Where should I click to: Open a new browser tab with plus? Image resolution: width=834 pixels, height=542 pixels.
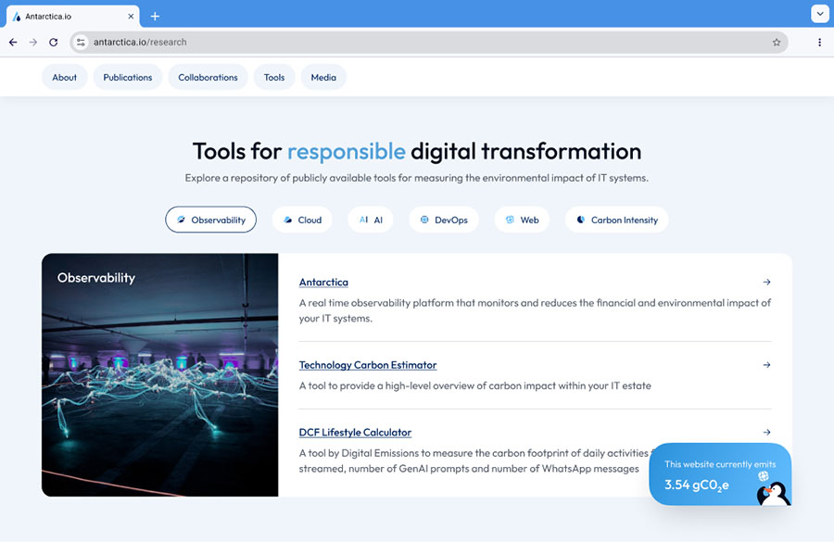point(155,17)
